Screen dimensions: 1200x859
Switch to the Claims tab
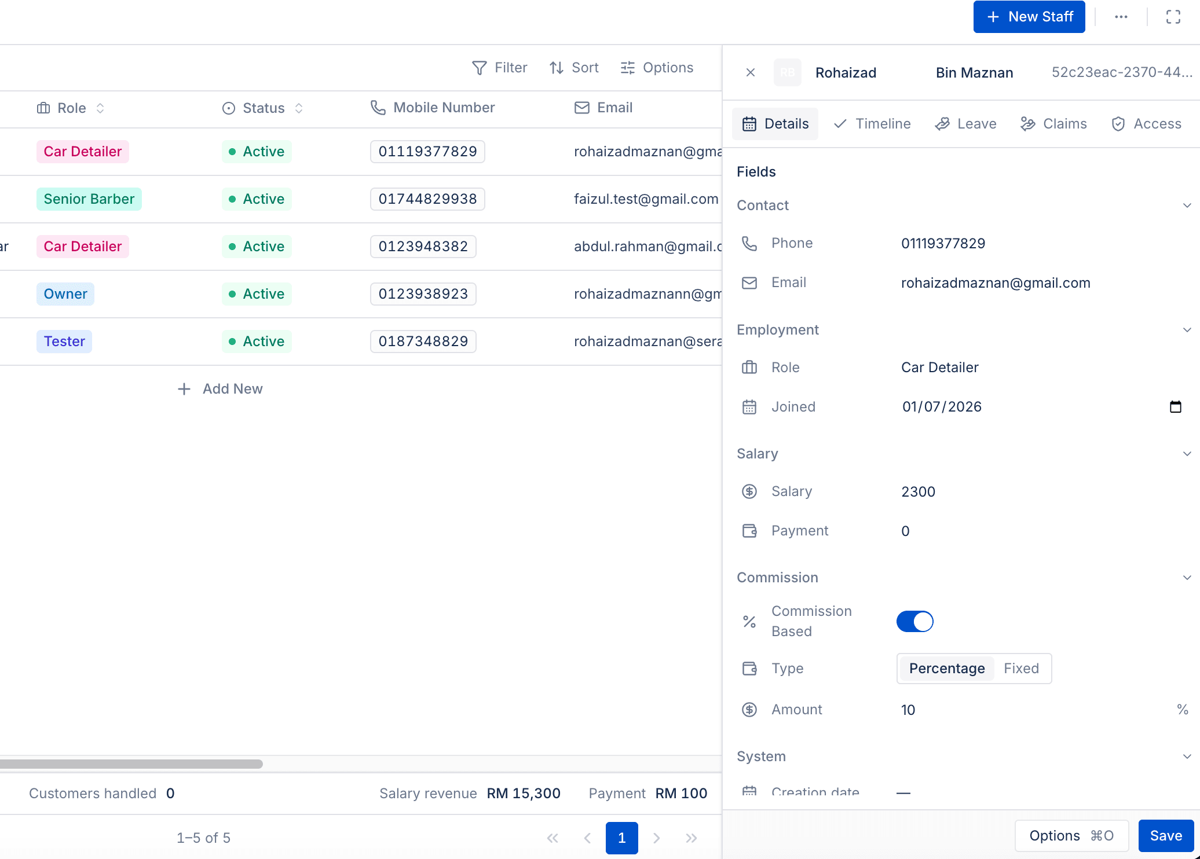click(x=1053, y=124)
